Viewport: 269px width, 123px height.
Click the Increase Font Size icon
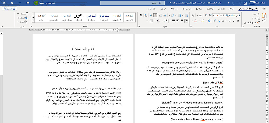(x=210, y=15)
